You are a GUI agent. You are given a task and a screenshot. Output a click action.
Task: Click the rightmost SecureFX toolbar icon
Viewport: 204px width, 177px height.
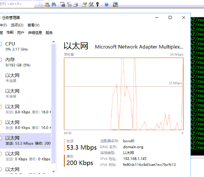[x=115, y=5]
